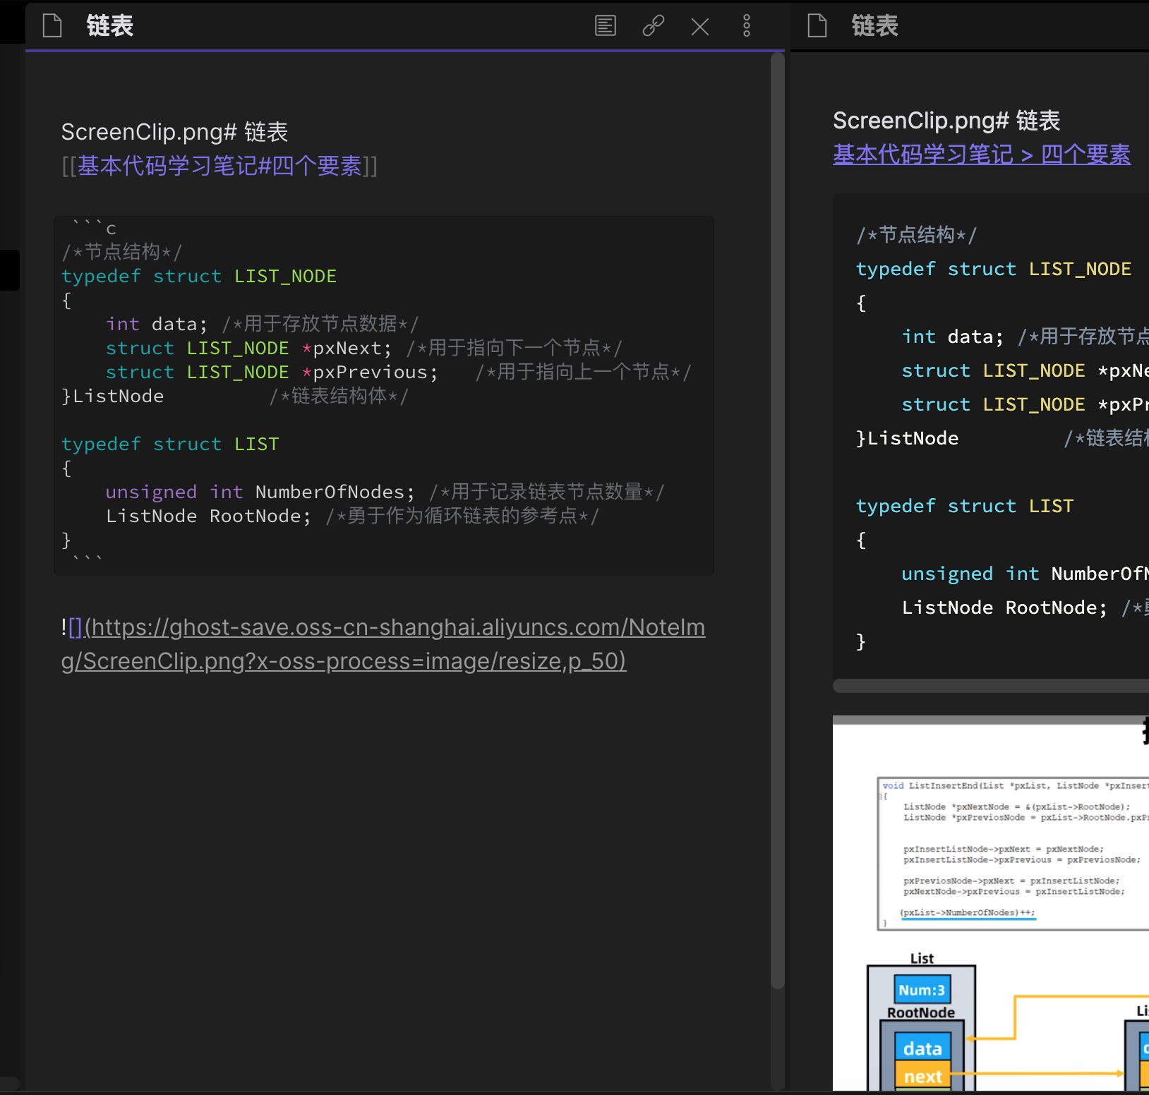Image resolution: width=1149 pixels, height=1095 pixels.
Task: Select the right 链表 pane title
Action: pyautogui.click(x=874, y=26)
